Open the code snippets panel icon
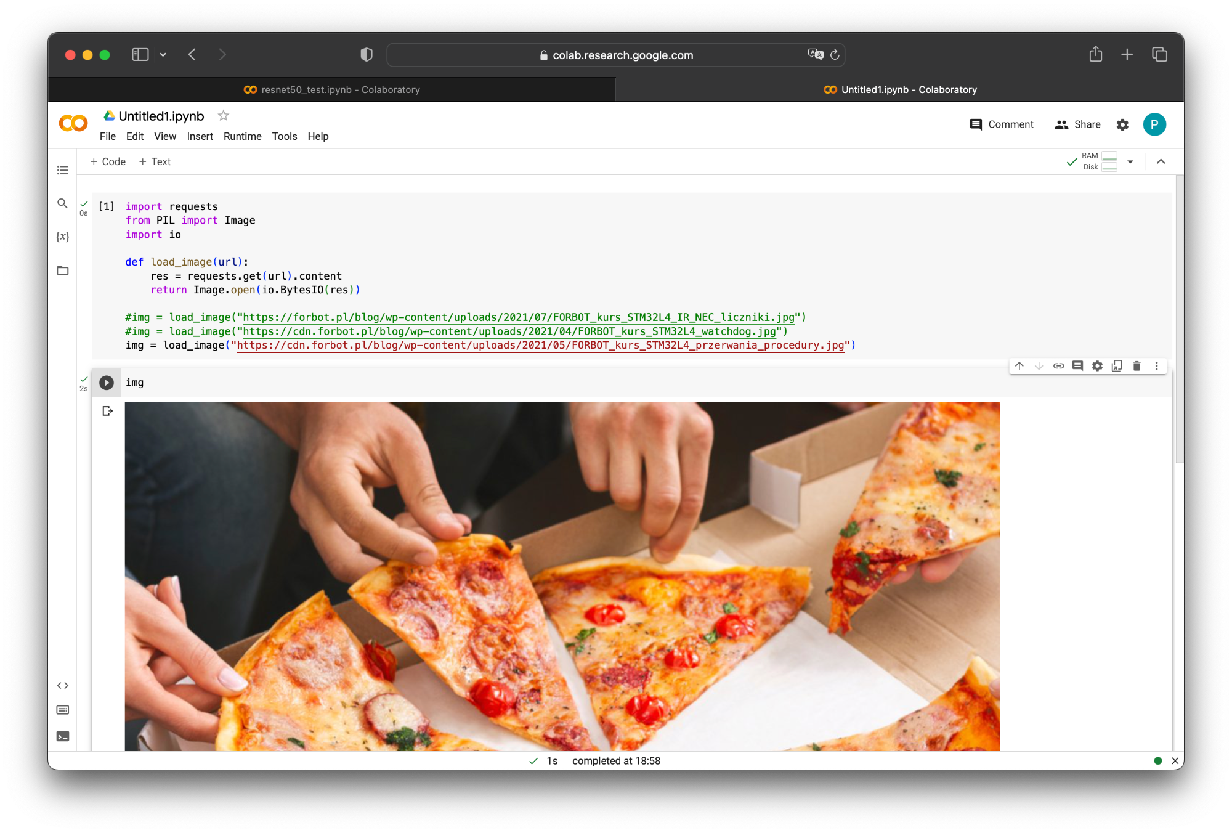Viewport: 1232px width, 833px height. [x=62, y=685]
